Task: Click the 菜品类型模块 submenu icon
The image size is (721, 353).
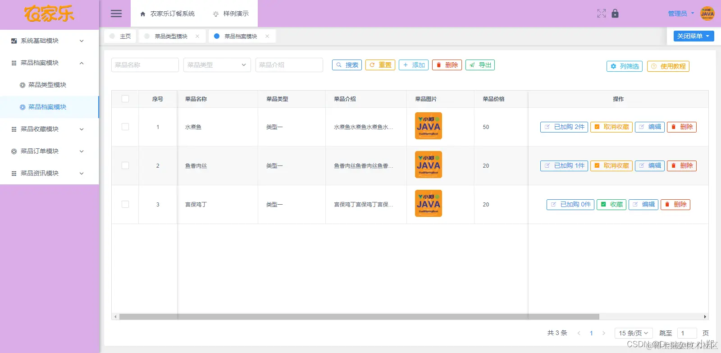Action: click(x=23, y=85)
